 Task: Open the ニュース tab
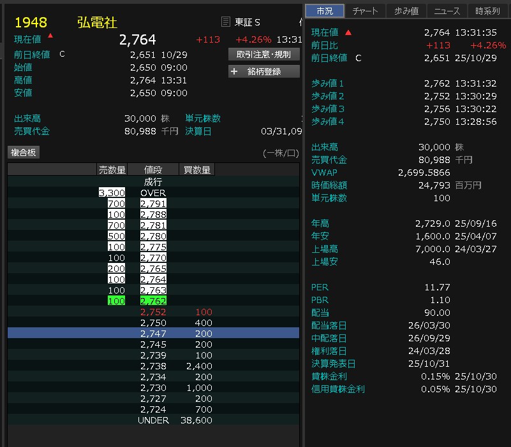(x=447, y=11)
